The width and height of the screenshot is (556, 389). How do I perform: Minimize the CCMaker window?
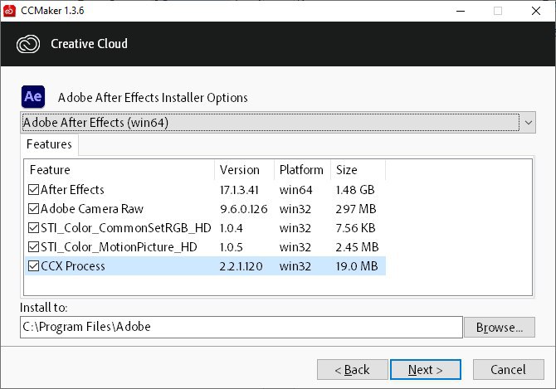[x=461, y=11]
